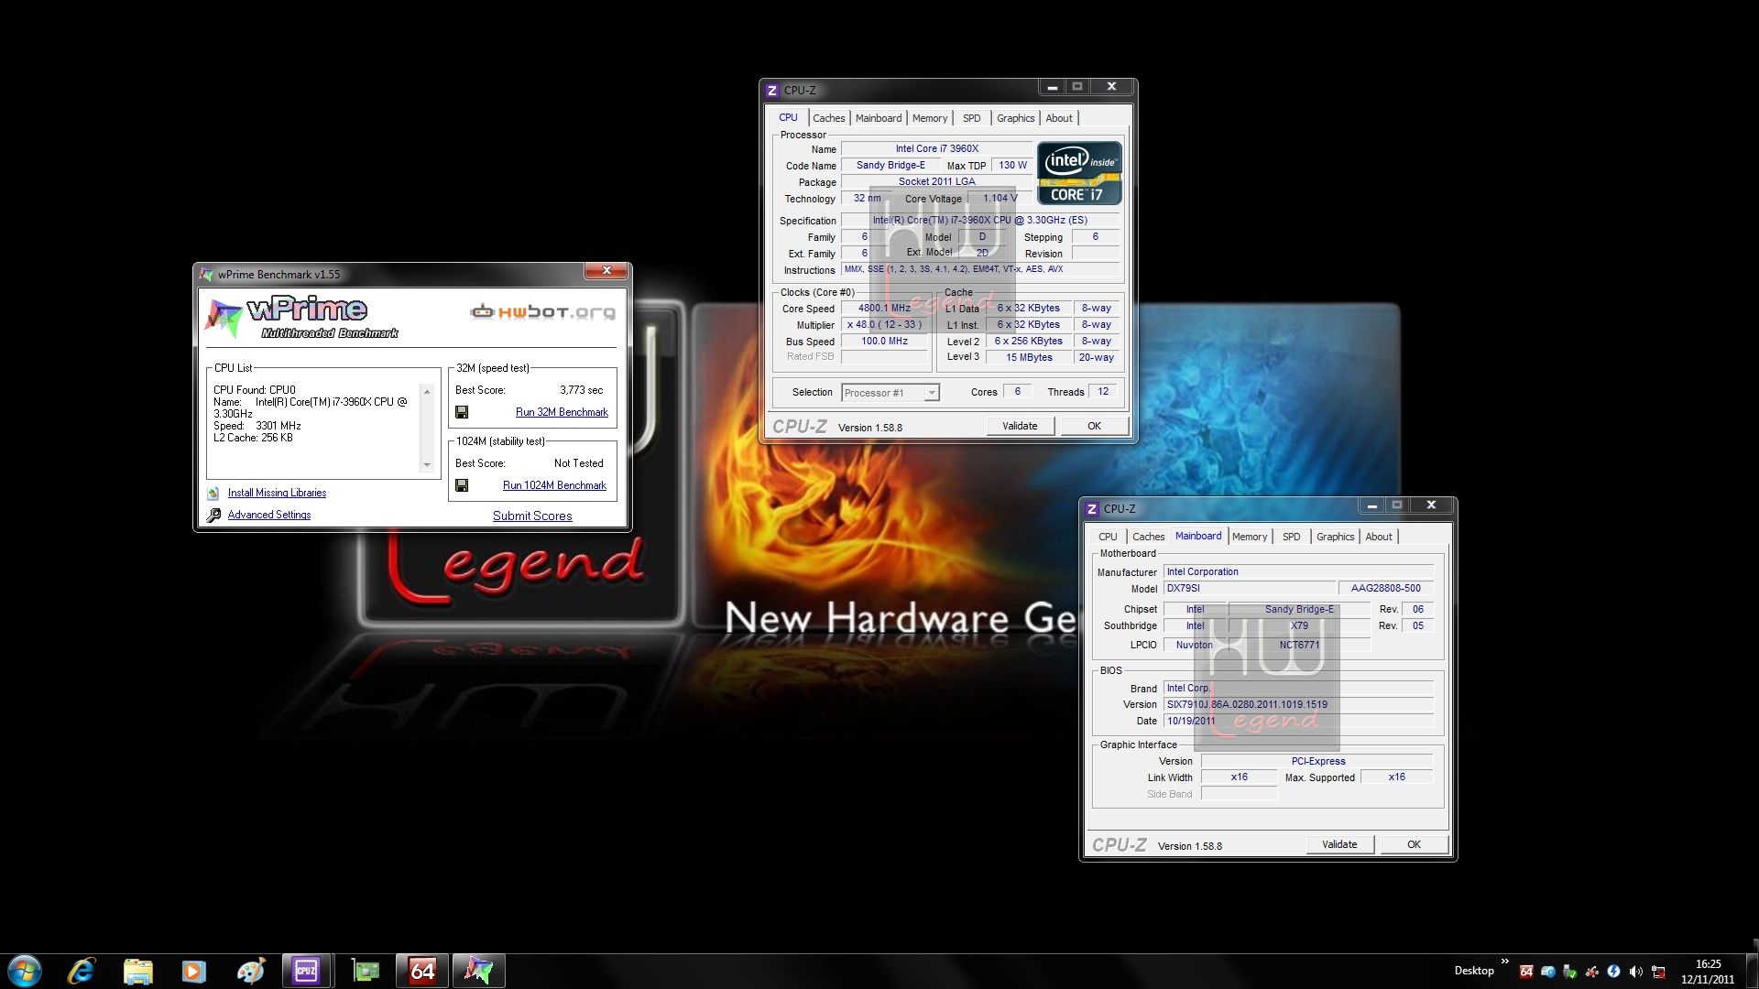The image size is (1759, 989).
Task: Click the floppy disk icon beside Run 1024M Benchmark
Action: click(x=462, y=485)
